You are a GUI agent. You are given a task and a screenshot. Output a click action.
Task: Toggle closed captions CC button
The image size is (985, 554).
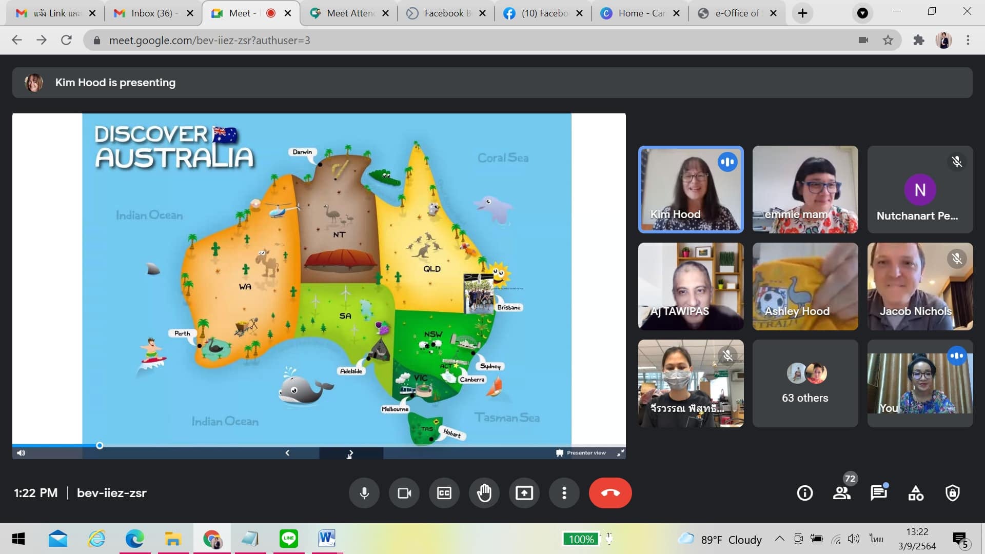click(x=444, y=493)
